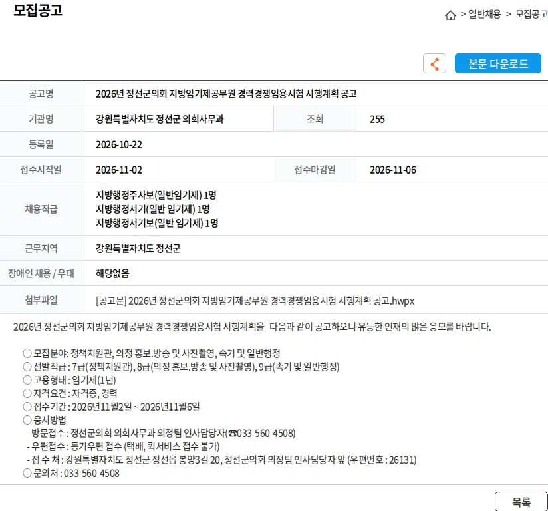Select 해당없음 value for disability hiring

pyautogui.click(x=112, y=273)
